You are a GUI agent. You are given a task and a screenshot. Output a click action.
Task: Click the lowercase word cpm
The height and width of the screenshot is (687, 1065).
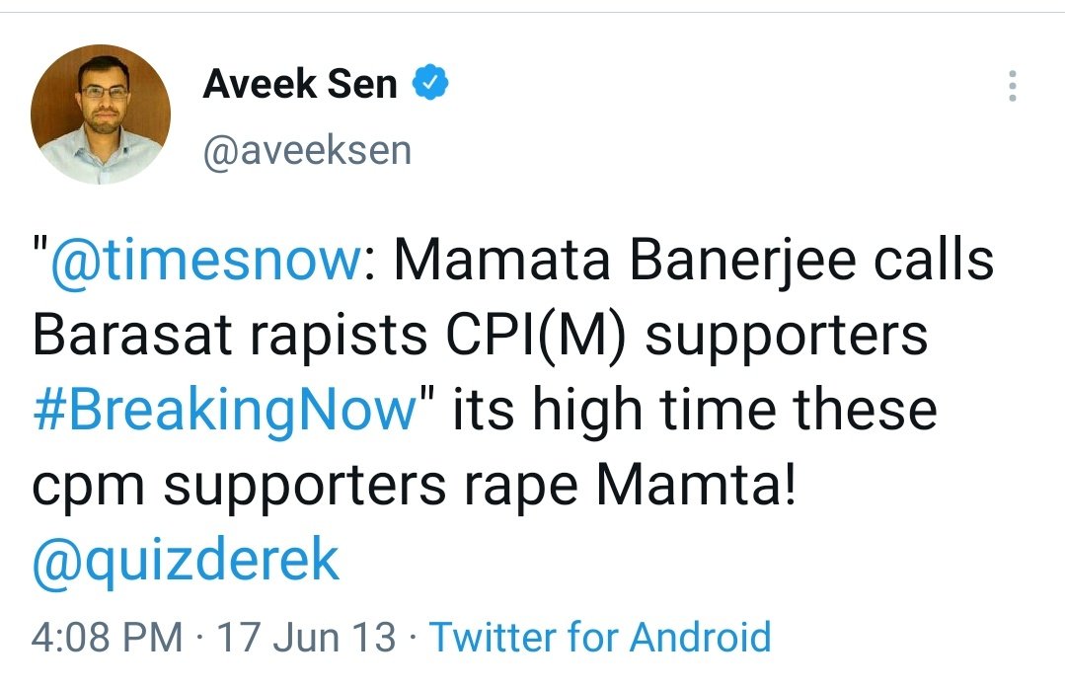(86, 484)
